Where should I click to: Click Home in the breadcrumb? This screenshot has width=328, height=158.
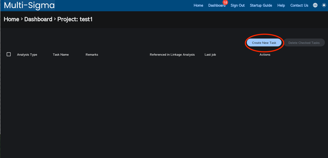pos(11,19)
